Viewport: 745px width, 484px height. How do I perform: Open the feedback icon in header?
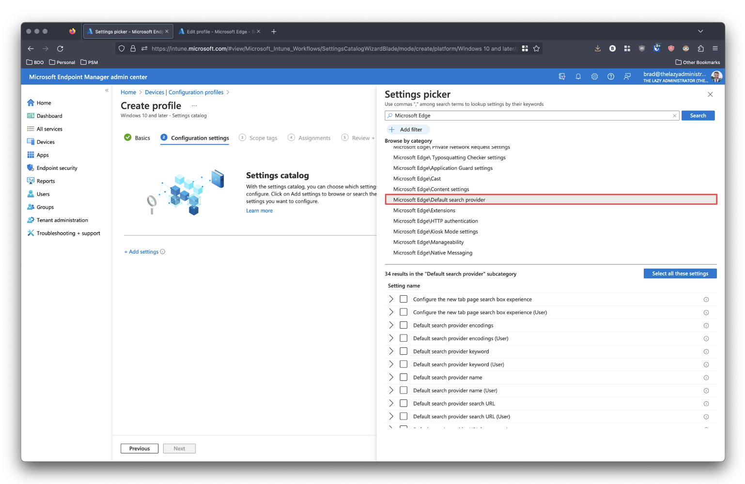click(x=627, y=76)
